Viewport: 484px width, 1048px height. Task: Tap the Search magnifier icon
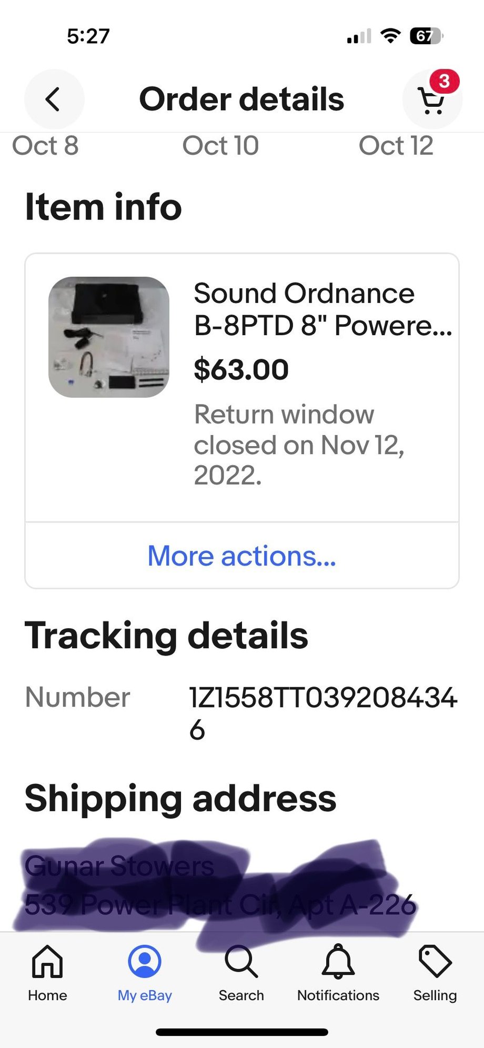(x=241, y=962)
